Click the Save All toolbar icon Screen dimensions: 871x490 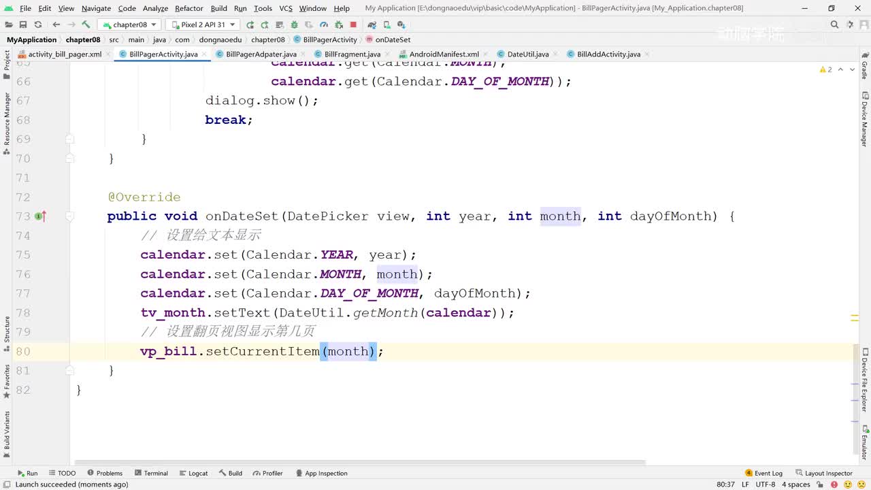pos(23,24)
